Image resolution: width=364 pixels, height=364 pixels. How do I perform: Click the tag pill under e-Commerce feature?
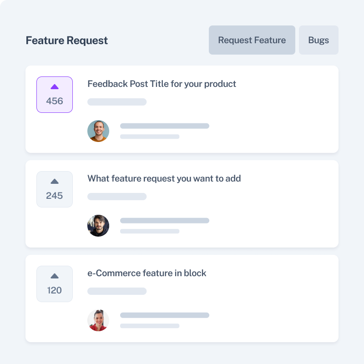click(117, 291)
